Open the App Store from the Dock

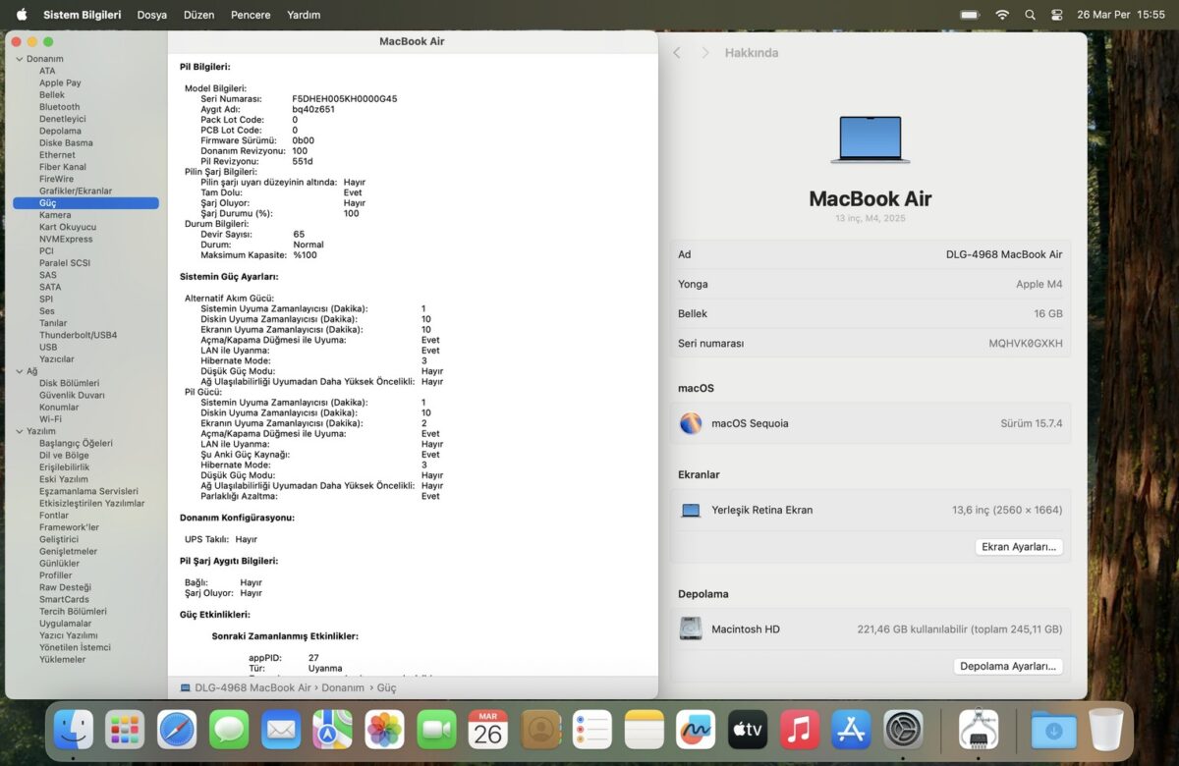[852, 730]
